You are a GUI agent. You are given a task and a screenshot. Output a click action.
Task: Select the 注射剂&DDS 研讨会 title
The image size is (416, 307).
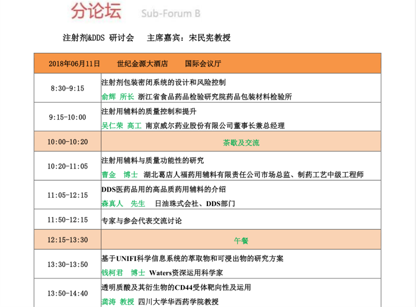tap(98, 38)
